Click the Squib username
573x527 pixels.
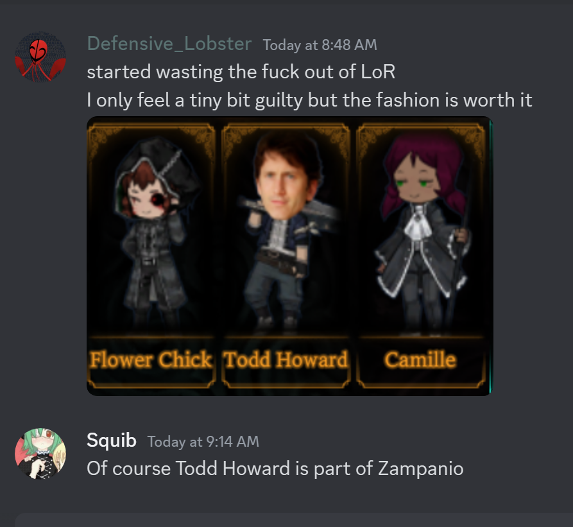(x=112, y=440)
